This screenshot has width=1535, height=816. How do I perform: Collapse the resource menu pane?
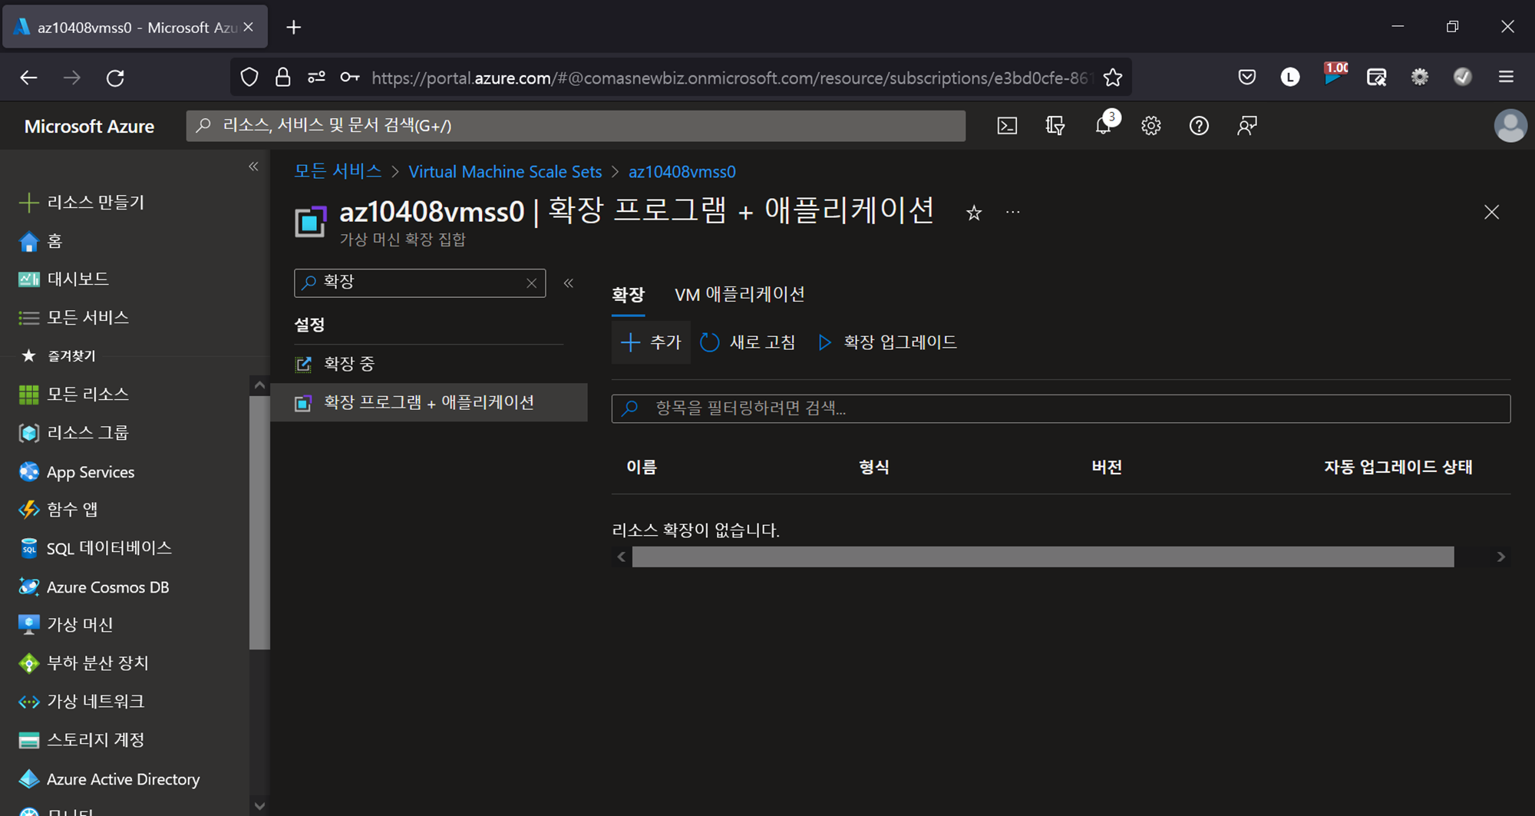pos(569,283)
